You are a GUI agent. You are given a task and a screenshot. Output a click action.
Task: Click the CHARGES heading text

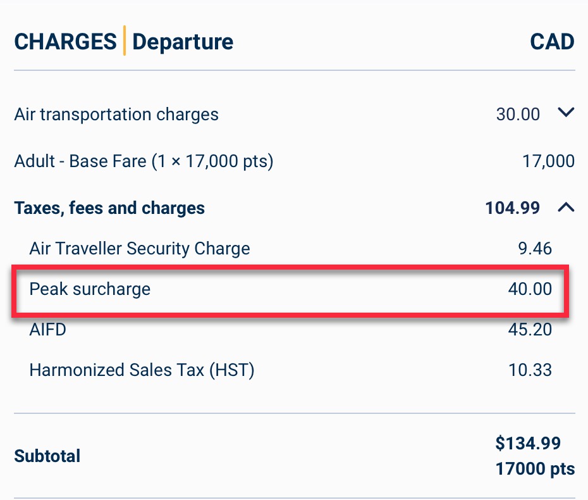click(x=65, y=42)
